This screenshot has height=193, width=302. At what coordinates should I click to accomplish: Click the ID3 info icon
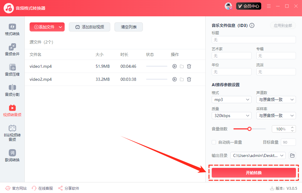click(252, 26)
